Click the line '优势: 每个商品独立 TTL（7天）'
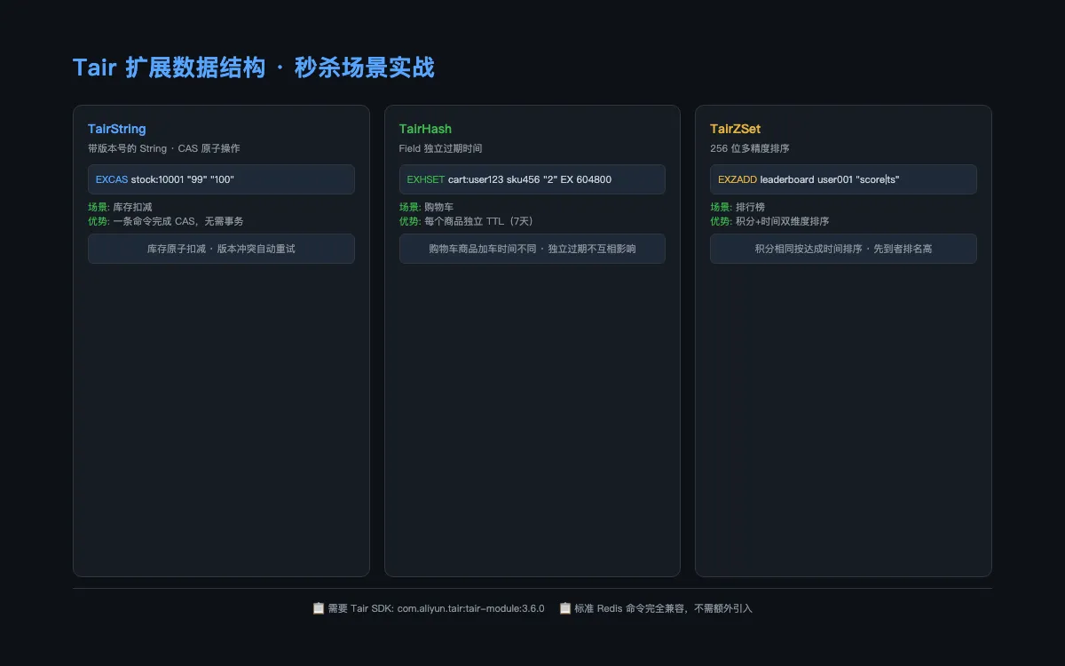This screenshot has width=1065, height=666. pyautogui.click(x=469, y=221)
